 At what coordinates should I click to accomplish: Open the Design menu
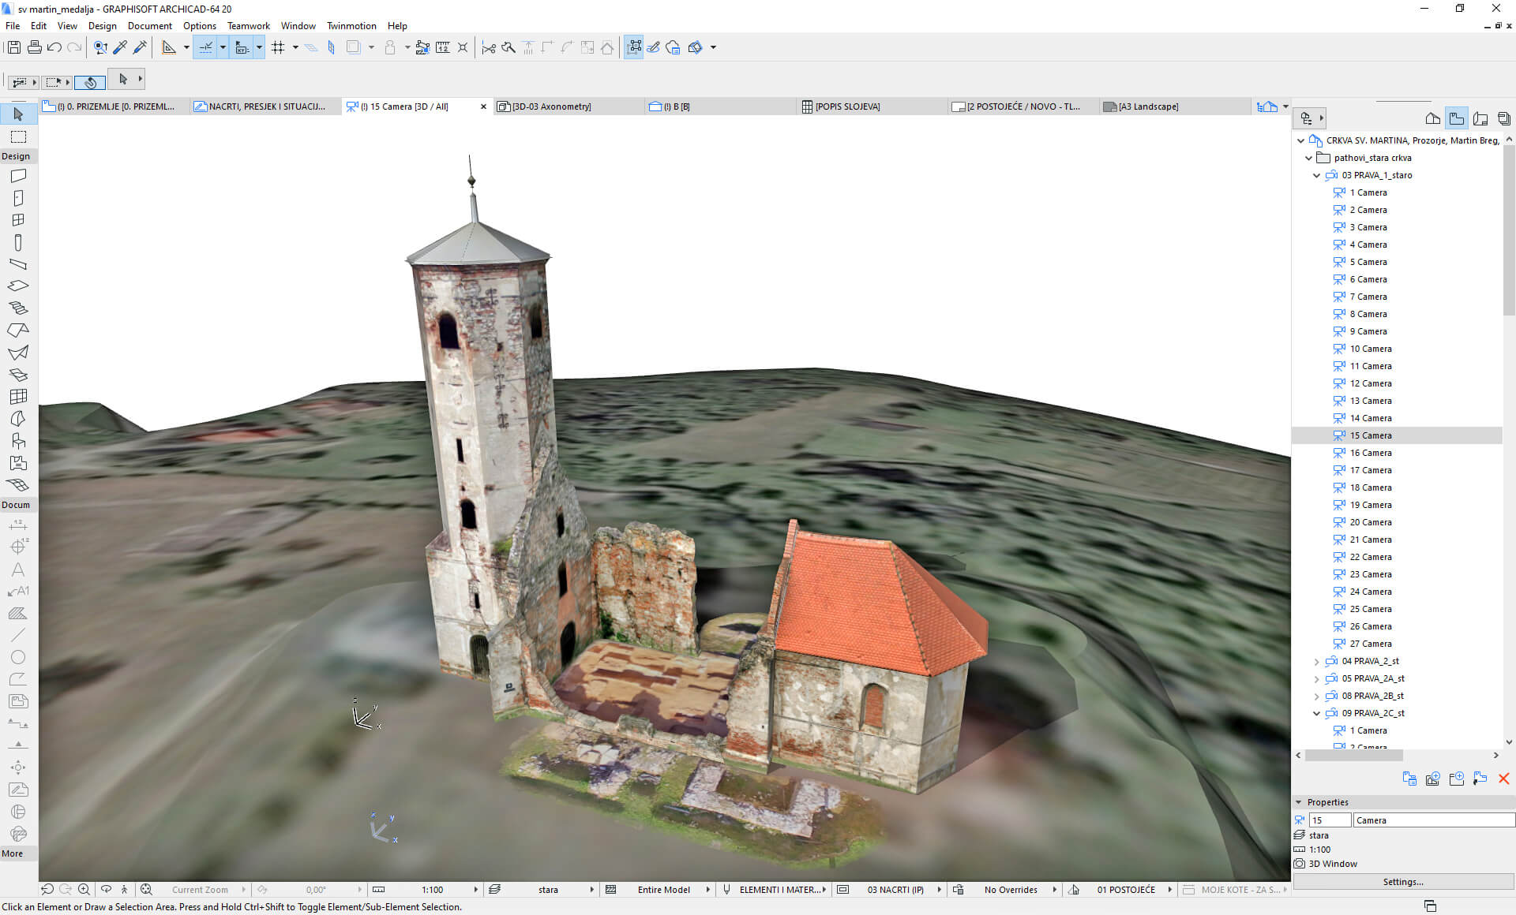point(102,26)
